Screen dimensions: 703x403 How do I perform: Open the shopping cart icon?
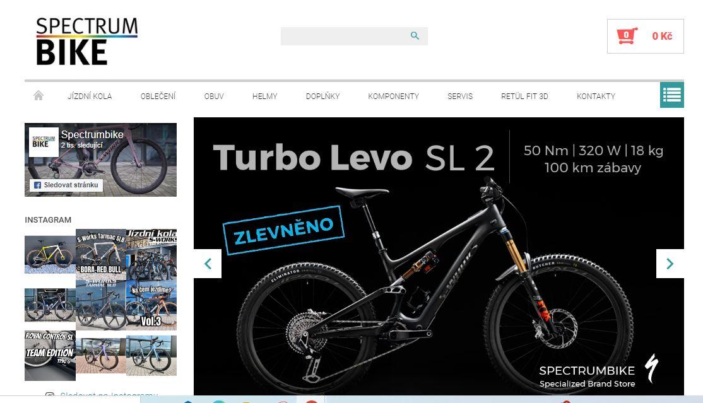(x=627, y=36)
